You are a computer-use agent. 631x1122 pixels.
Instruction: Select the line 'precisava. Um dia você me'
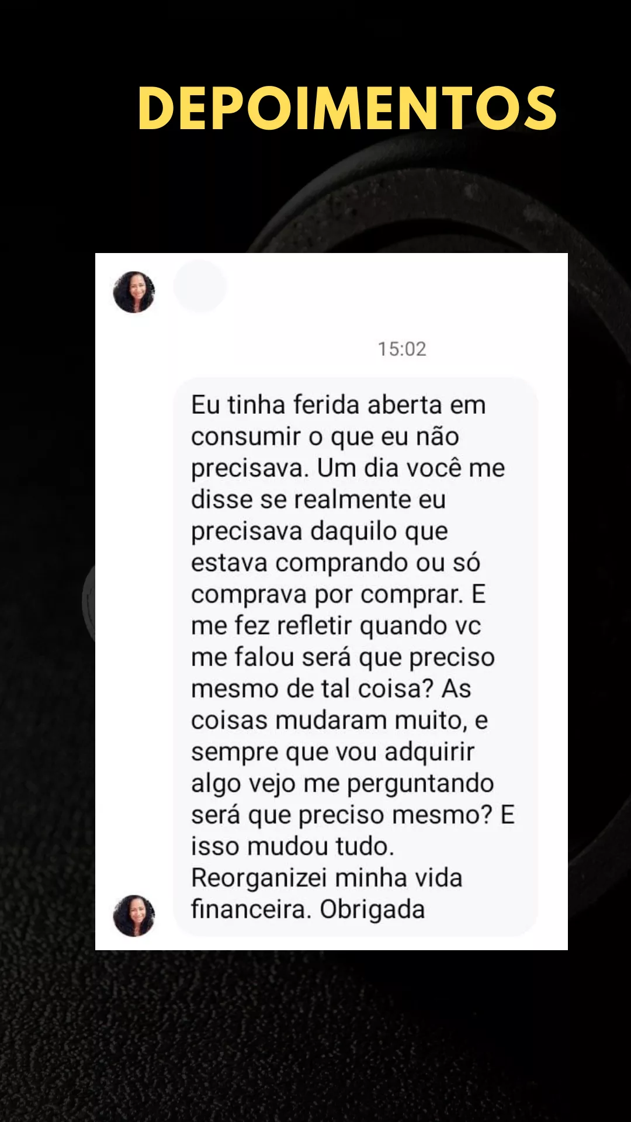[x=348, y=468]
